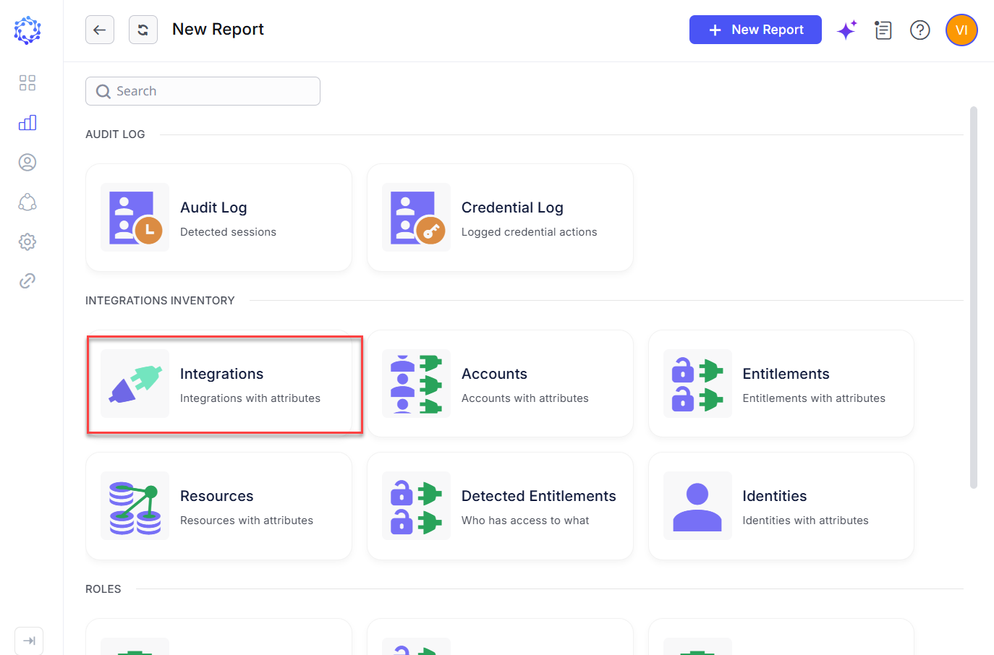Open the Entitlements report card
Image resolution: width=994 pixels, height=655 pixels.
[x=781, y=384]
